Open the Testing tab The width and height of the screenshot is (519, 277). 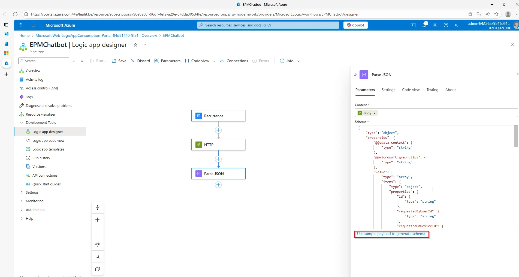432,90
